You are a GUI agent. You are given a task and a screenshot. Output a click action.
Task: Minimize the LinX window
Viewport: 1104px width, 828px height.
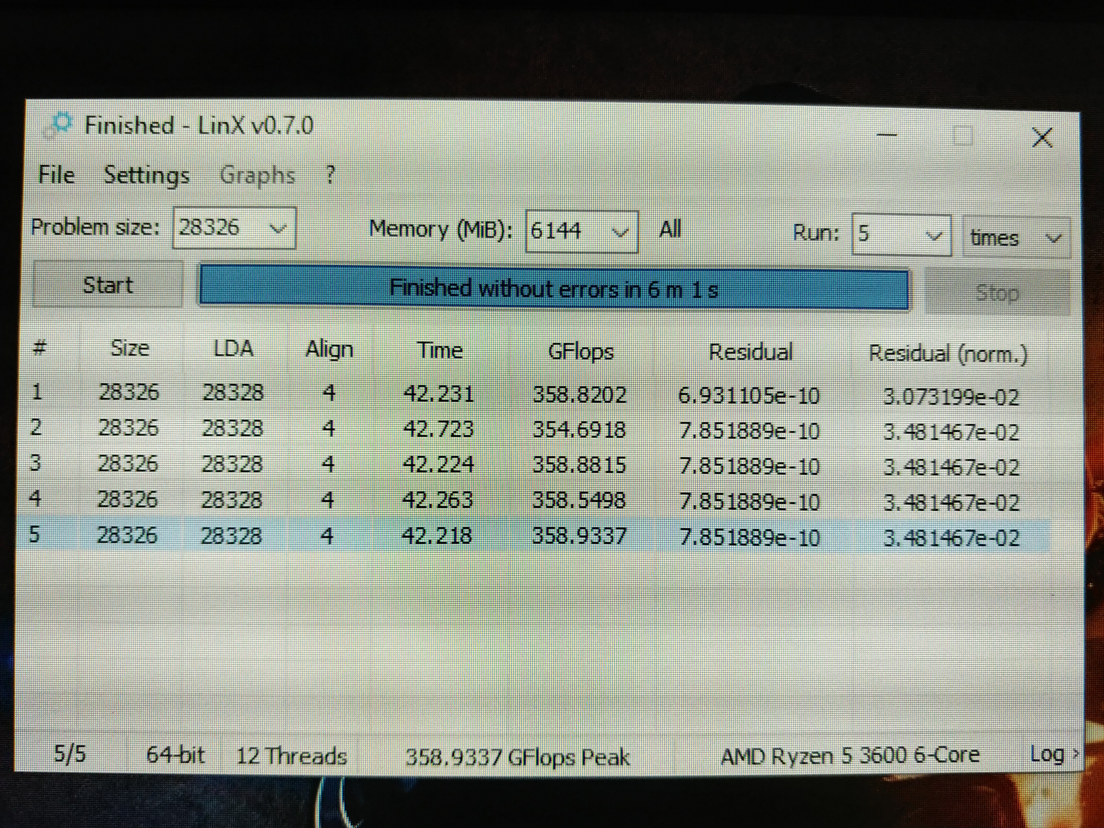point(887,135)
